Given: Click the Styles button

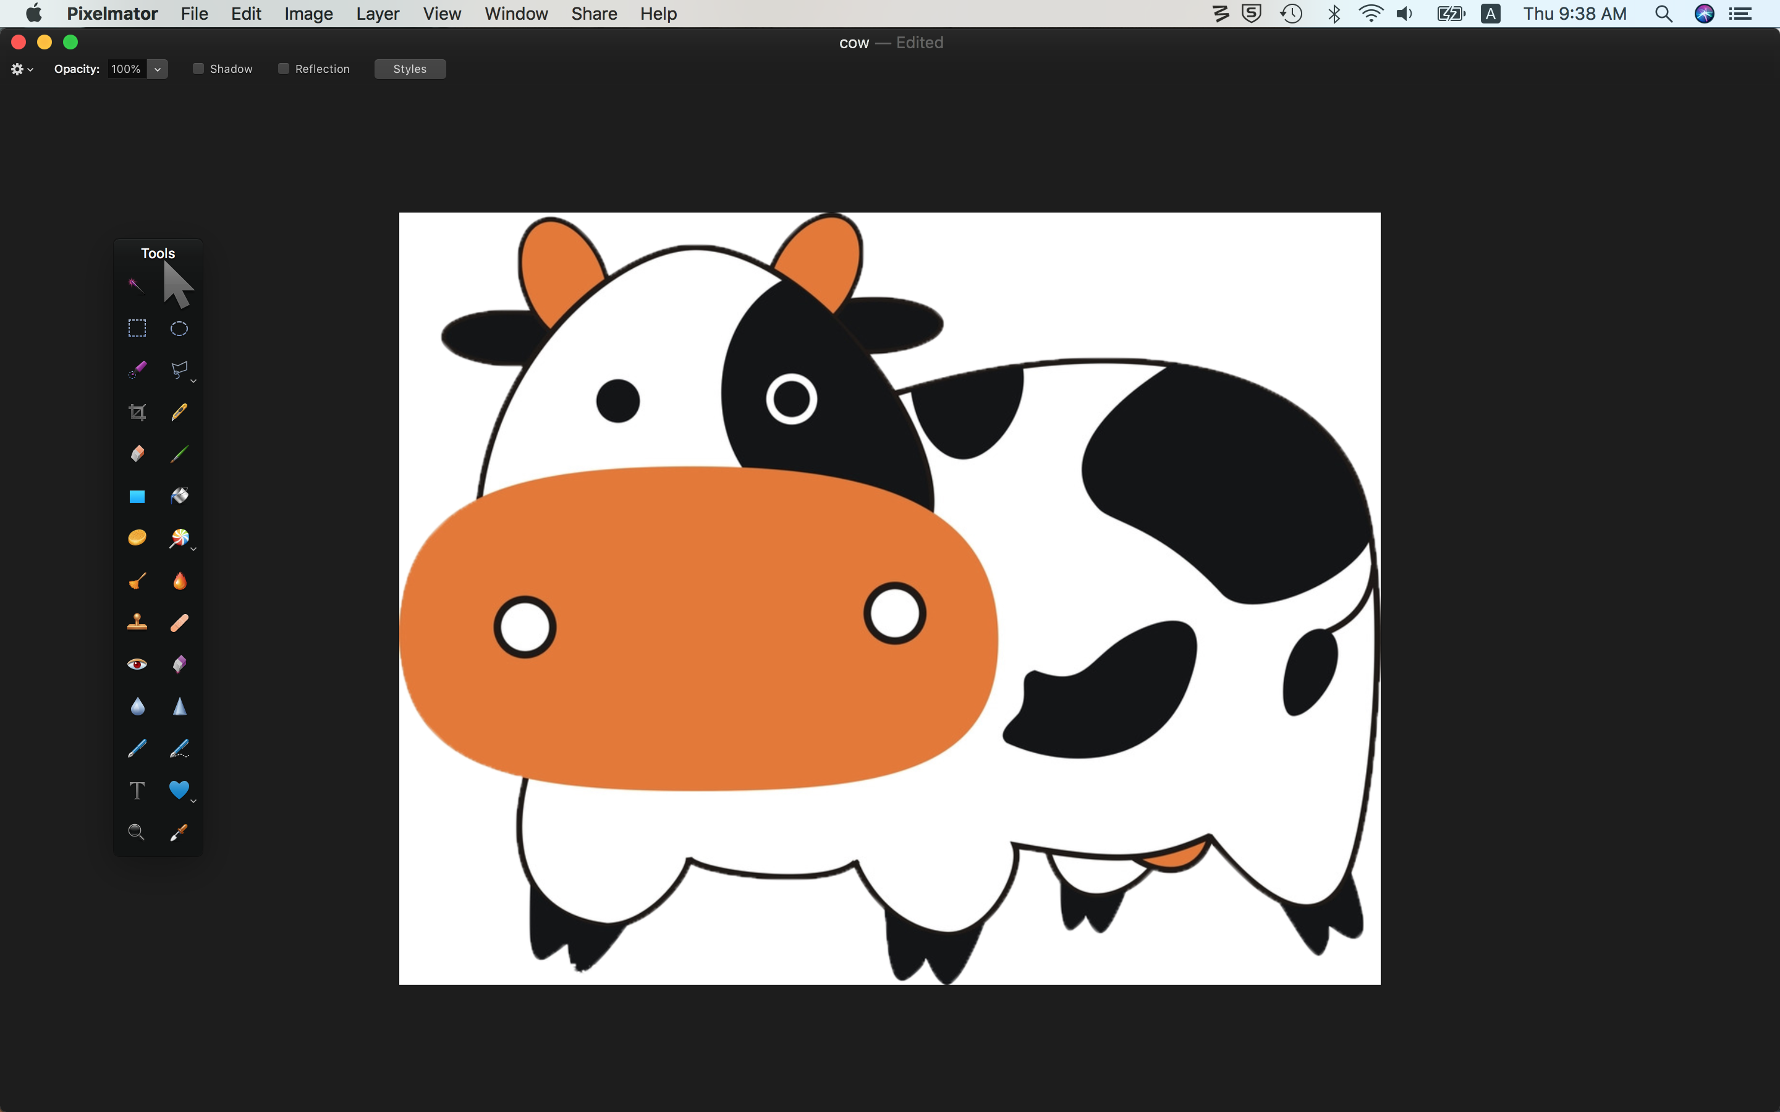Looking at the screenshot, I should coord(410,69).
